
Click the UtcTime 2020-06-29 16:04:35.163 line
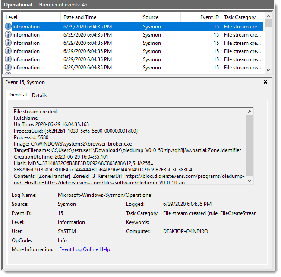pyautogui.click(x=51, y=124)
